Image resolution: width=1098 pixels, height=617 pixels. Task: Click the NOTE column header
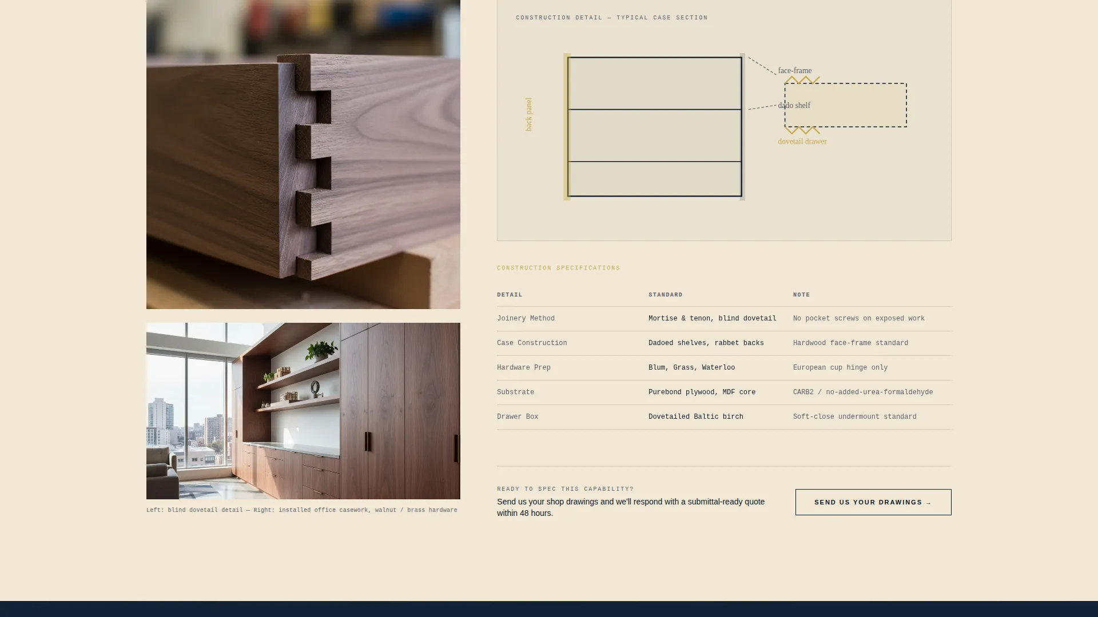point(801,295)
